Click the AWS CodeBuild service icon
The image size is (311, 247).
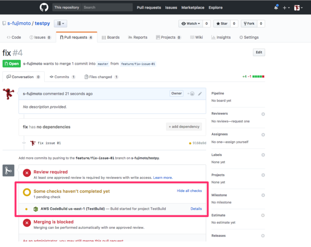36,209
